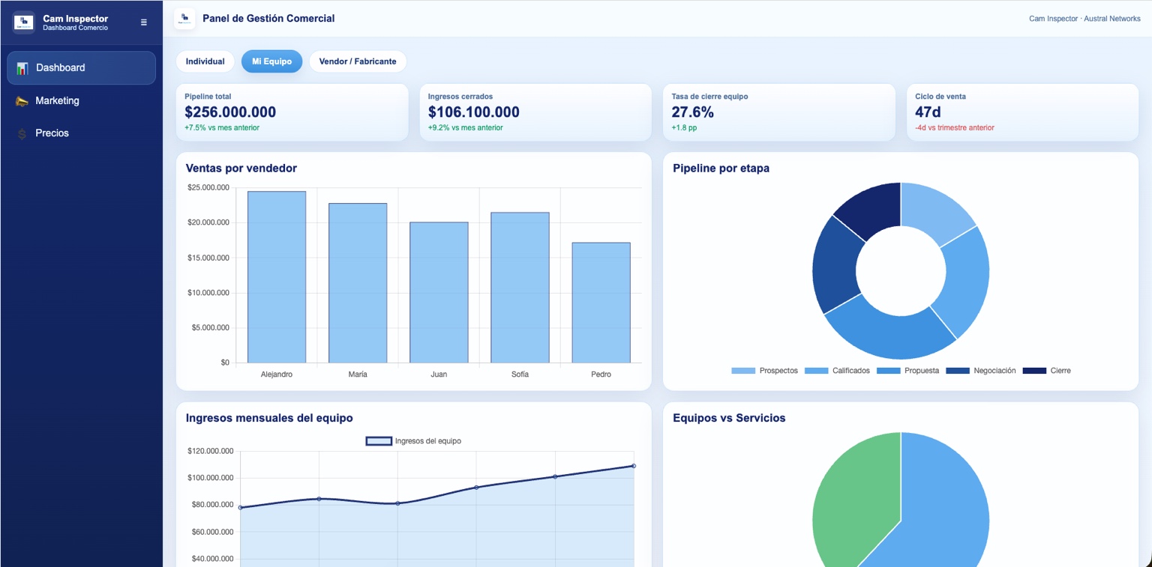Toggle Ingresos del equipo legend entry
The image size is (1152, 567).
[x=413, y=441]
